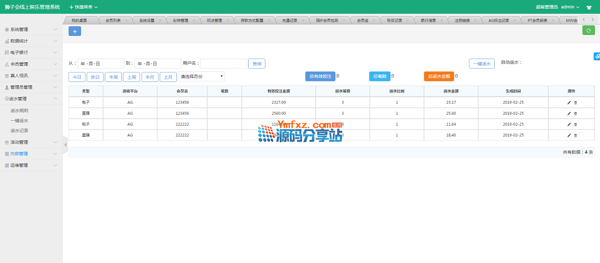Click the blue link icon on right edge
The height and width of the screenshot is (263, 600).
point(597,56)
